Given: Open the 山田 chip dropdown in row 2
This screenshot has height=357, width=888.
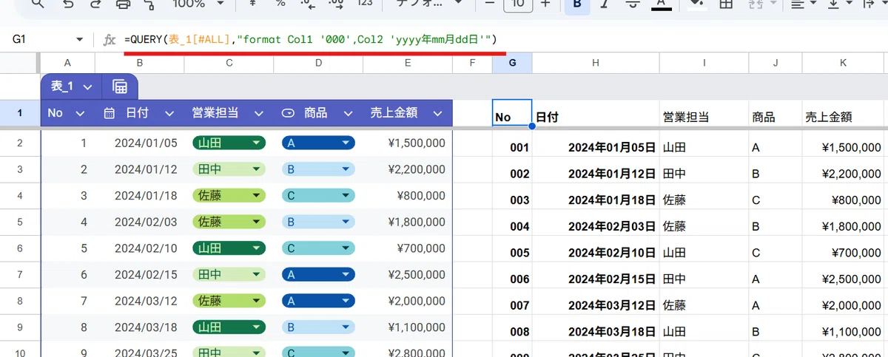Looking at the screenshot, I should click(256, 143).
